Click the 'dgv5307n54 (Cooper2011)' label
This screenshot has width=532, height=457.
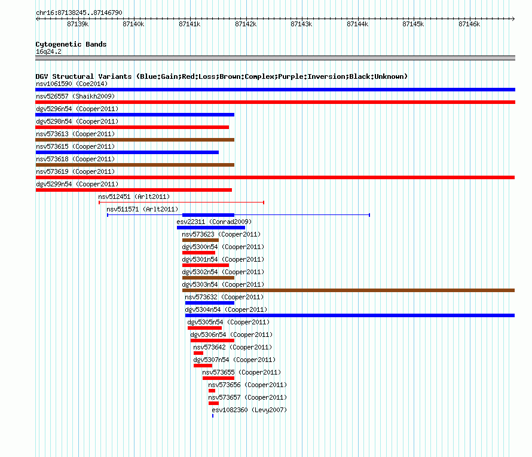click(234, 360)
